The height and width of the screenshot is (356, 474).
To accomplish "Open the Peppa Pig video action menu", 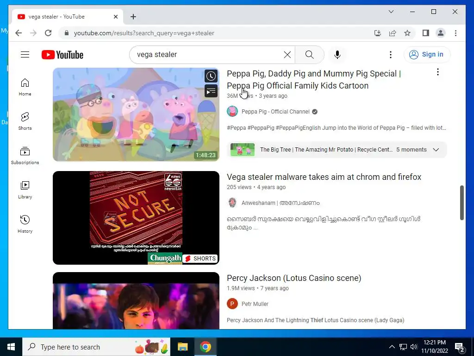I will 438,72.
